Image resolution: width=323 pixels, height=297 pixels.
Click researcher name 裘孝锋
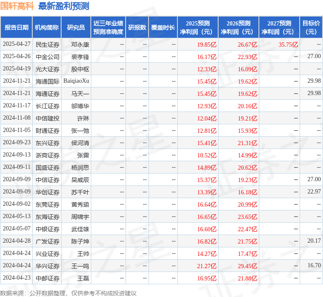[x=80, y=57]
